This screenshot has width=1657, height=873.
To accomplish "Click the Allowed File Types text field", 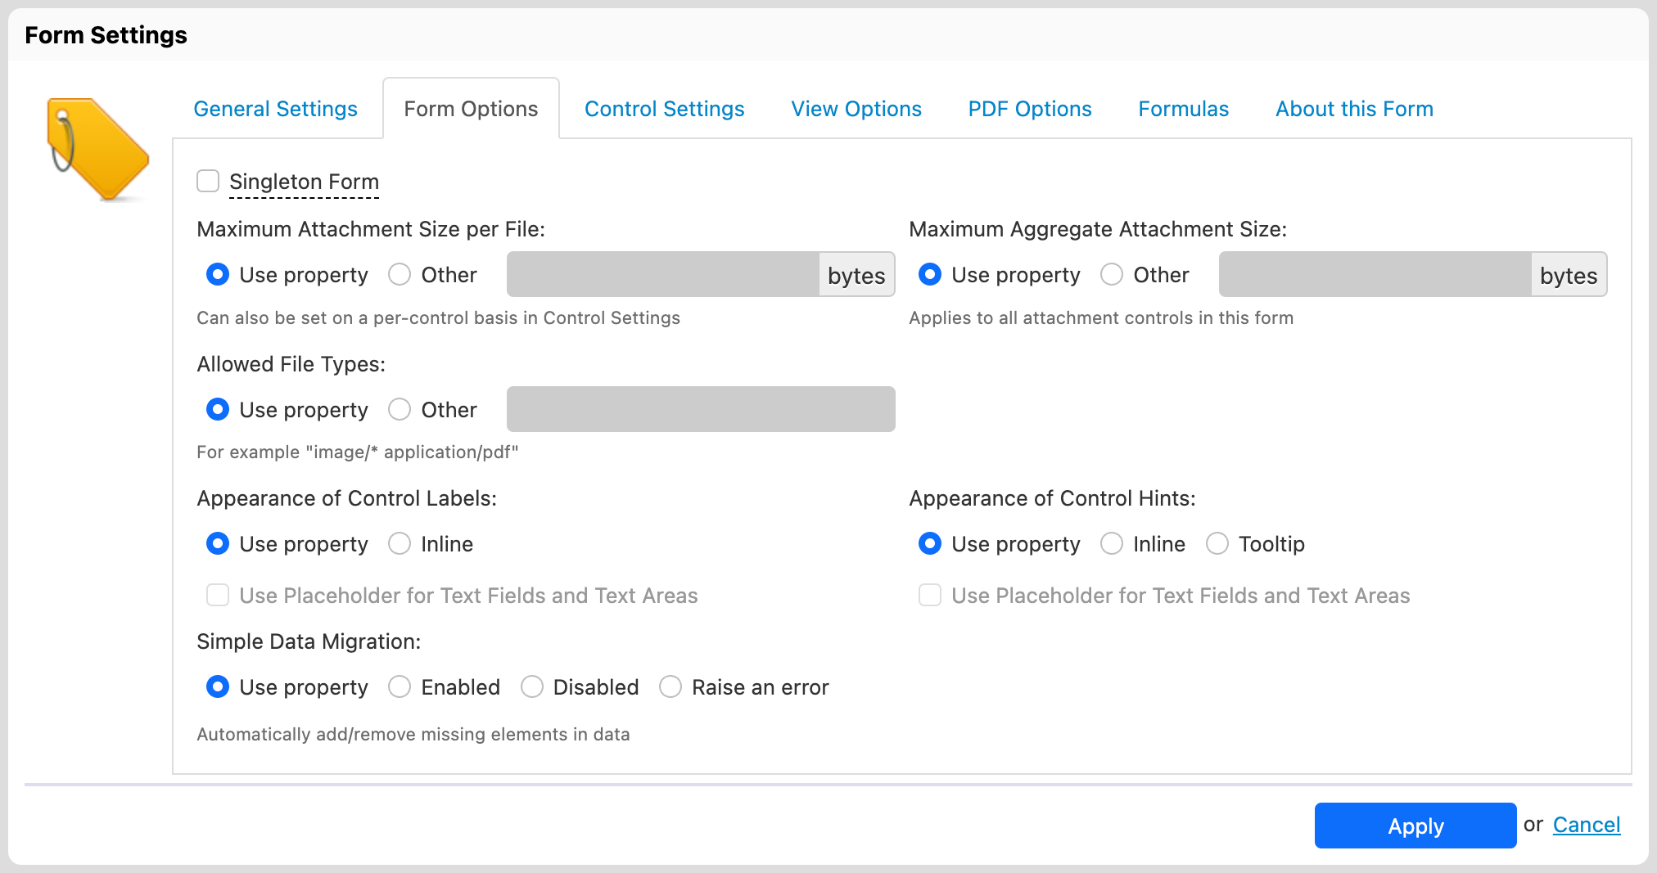I will [x=700, y=409].
